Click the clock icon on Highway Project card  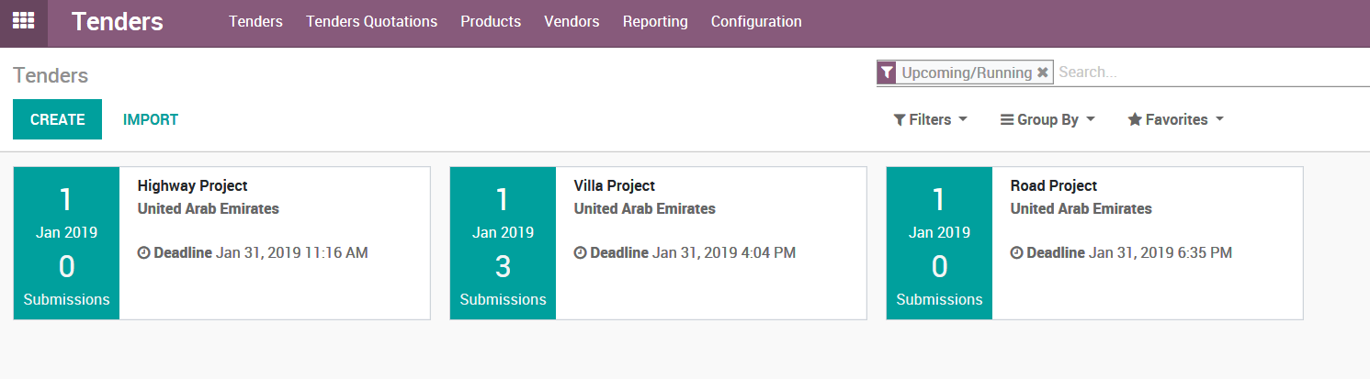point(143,253)
